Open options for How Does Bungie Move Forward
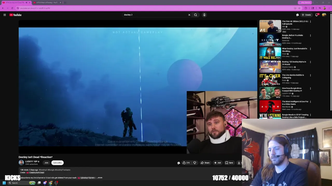Viewport: 332px width, 186px height. [310, 89]
